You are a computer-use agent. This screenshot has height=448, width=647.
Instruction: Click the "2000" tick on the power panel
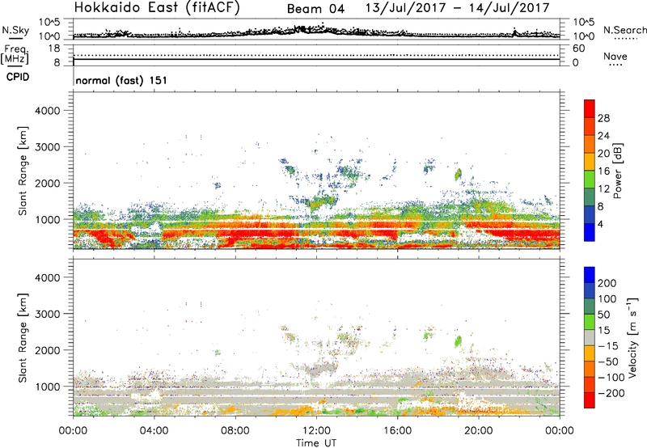[x=48, y=183]
